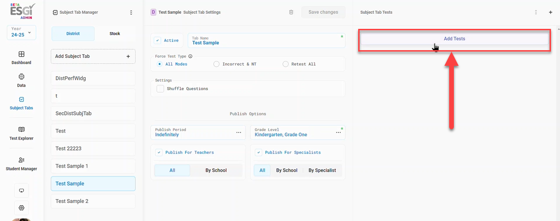Click the Add Tests button
This screenshot has height=221, width=560.
(454, 38)
